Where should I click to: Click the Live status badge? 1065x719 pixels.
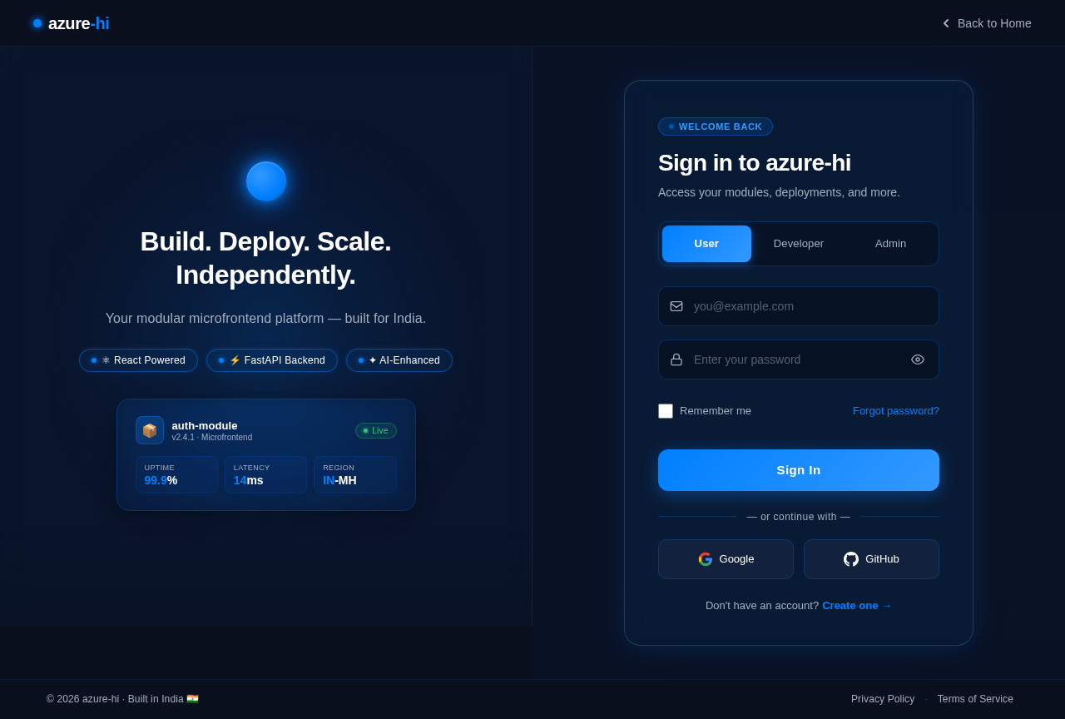point(376,430)
